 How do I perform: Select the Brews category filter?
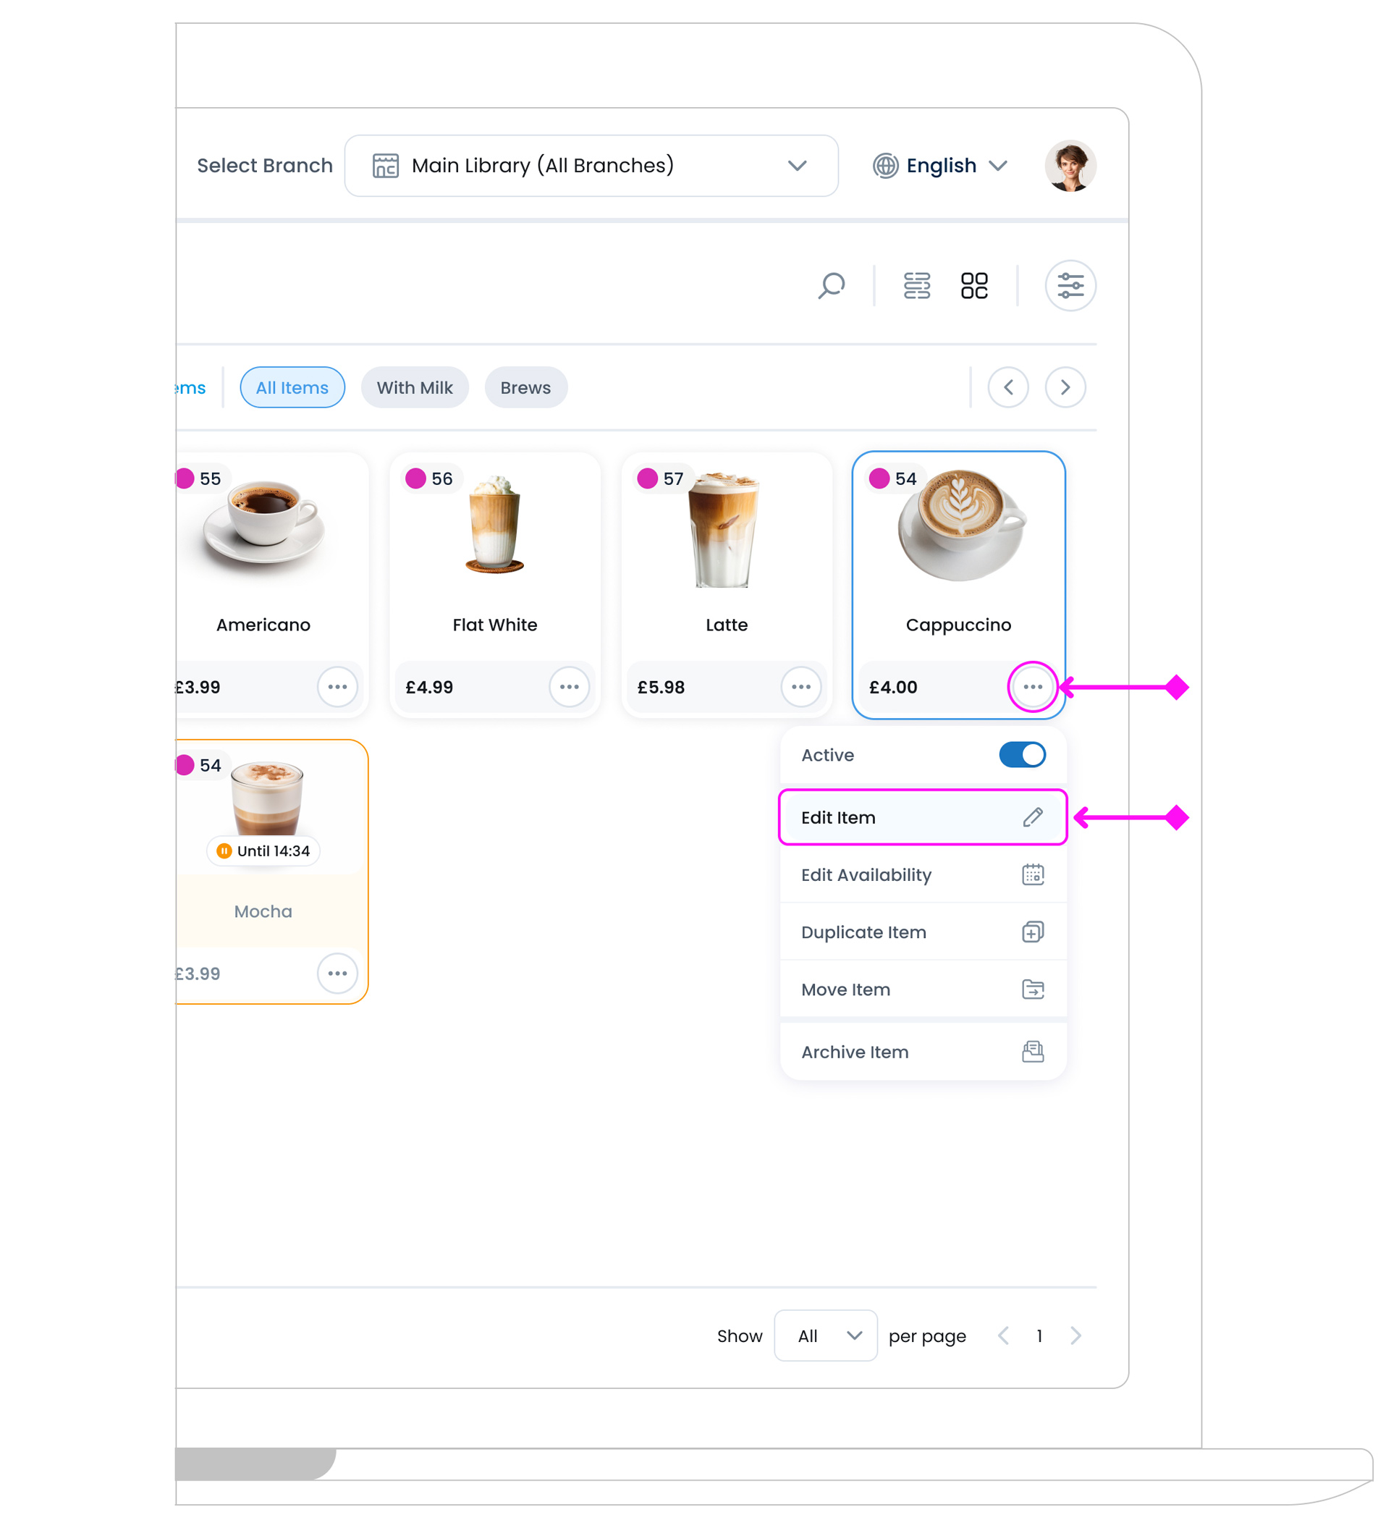pyautogui.click(x=525, y=388)
